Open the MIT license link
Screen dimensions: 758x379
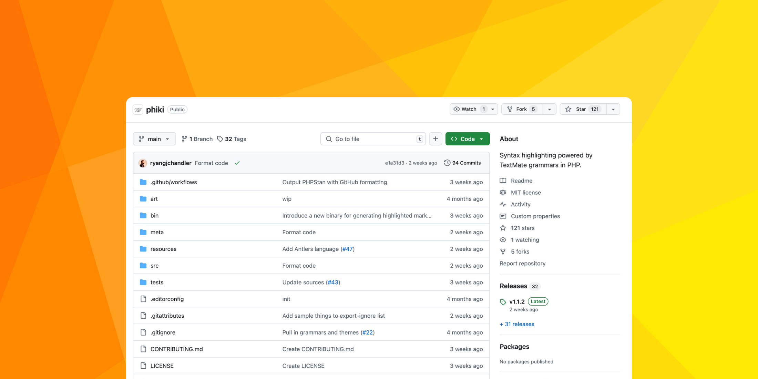(525, 193)
